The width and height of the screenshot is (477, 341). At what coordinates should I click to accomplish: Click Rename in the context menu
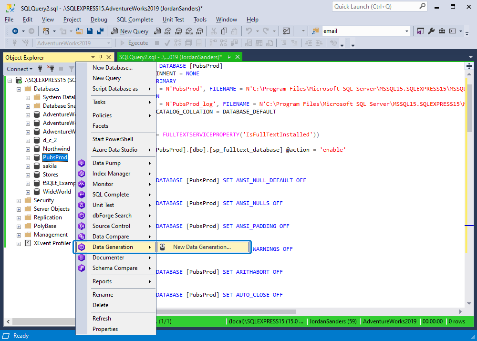click(x=103, y=295)
